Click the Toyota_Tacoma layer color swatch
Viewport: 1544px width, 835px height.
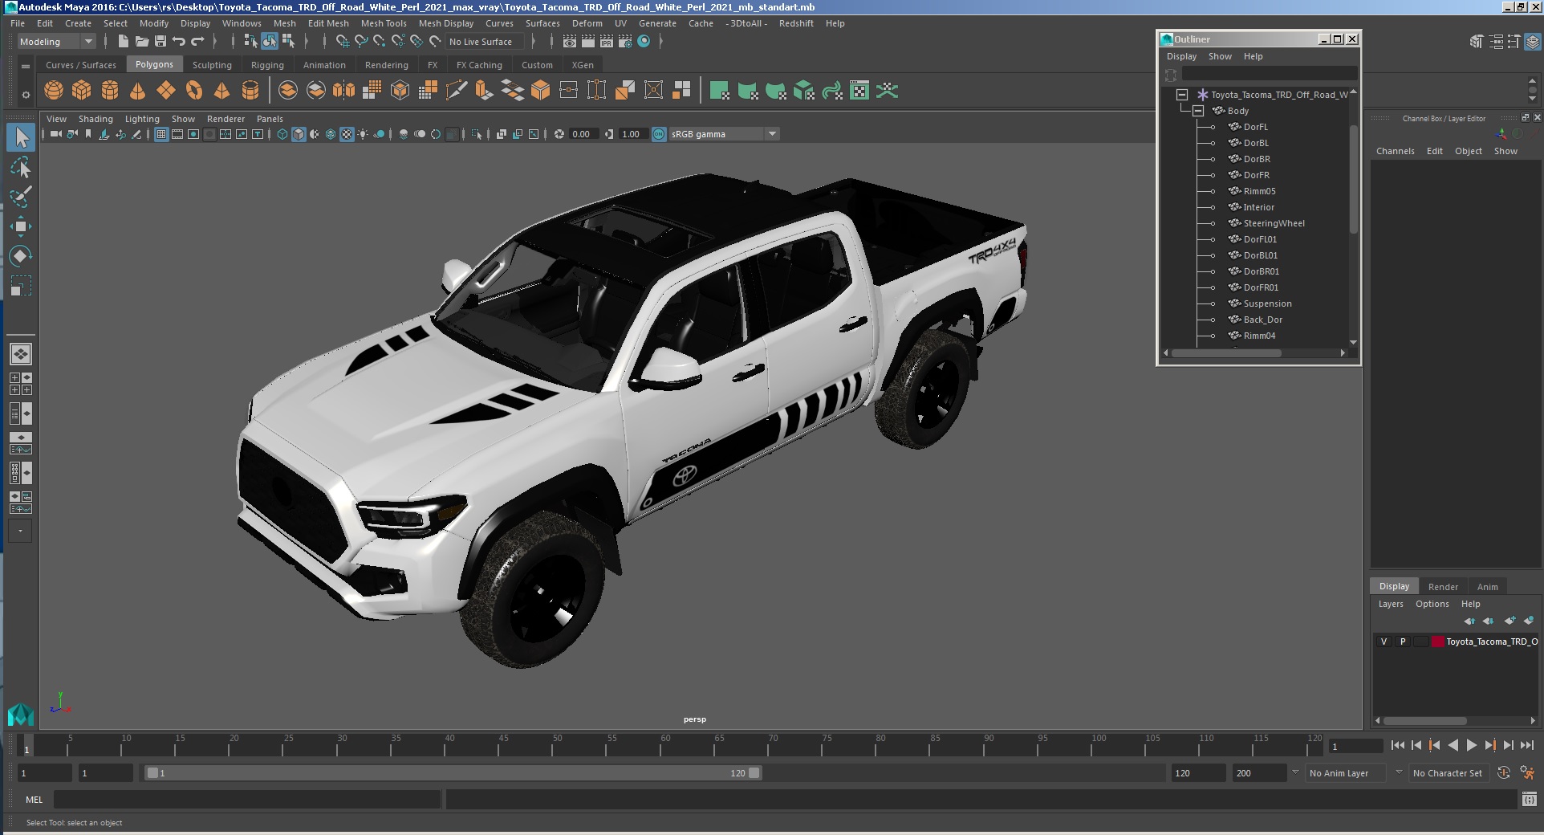[1438, 642]
